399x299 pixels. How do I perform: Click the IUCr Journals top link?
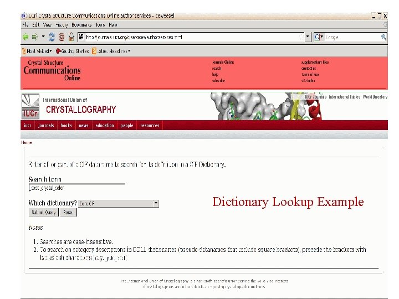click(x=315, y=97)
